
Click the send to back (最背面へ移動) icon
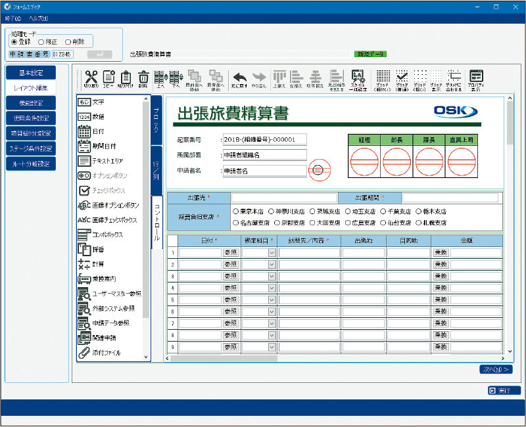pos(216,80)
